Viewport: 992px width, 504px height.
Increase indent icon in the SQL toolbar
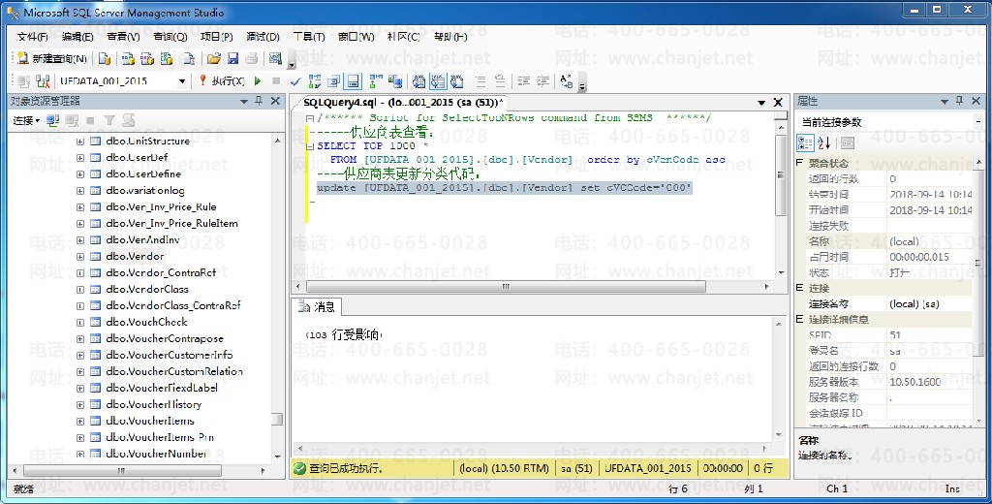tap(542, 81)
